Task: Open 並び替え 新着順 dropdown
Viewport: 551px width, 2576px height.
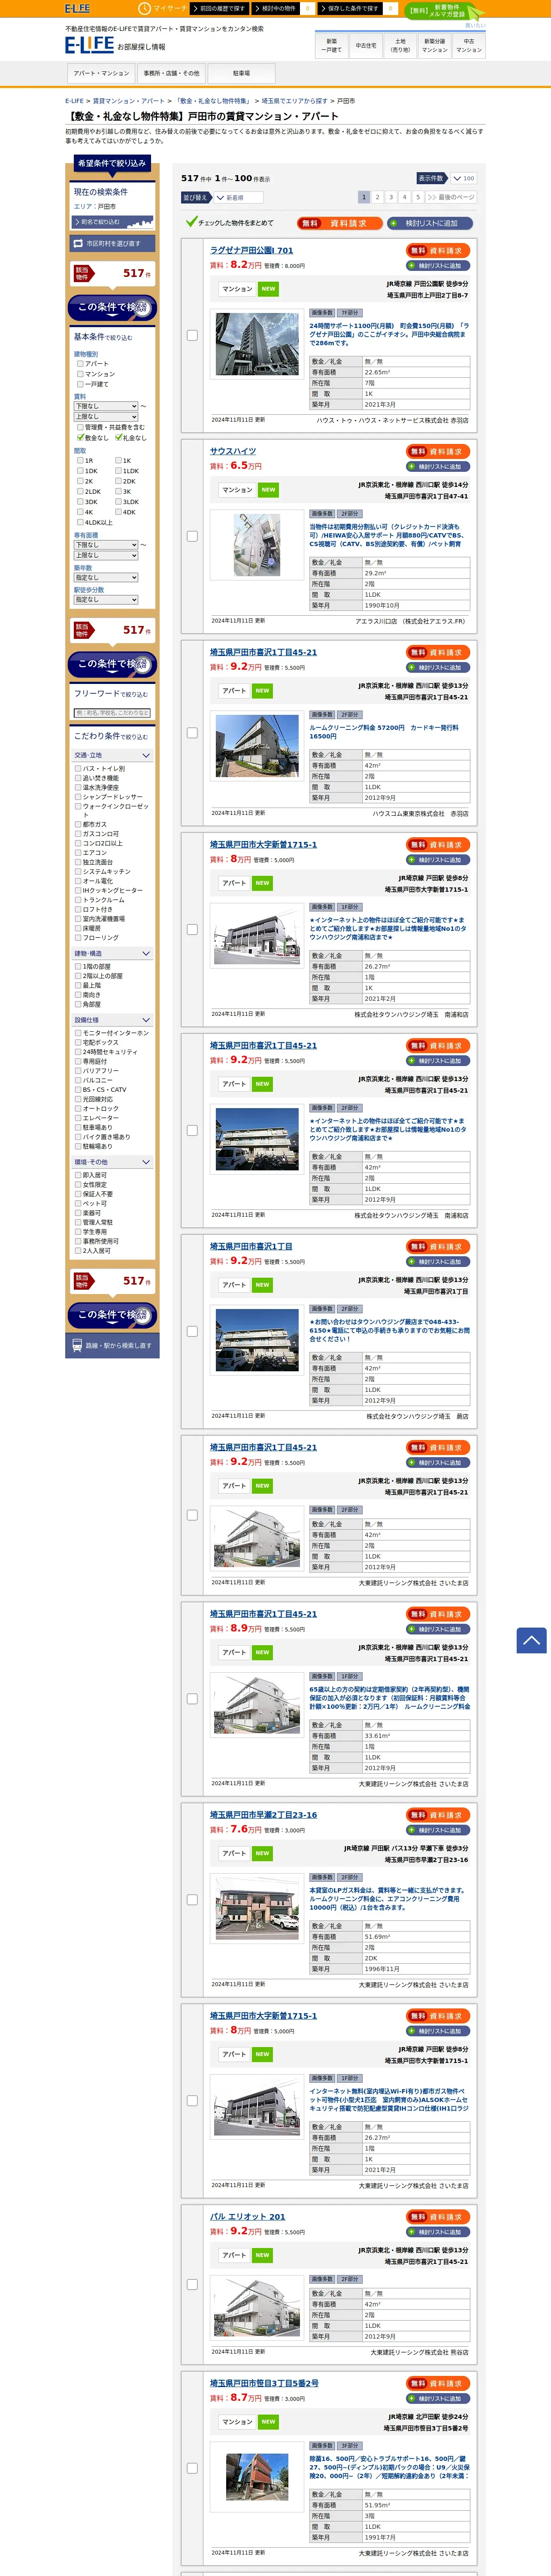Action: pyautogui.click(x=238, y=198)
